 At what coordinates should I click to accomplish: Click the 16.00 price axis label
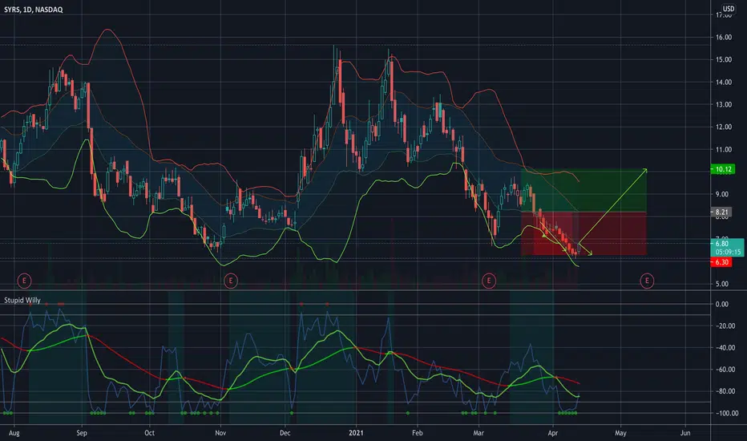tap(724, 37)
